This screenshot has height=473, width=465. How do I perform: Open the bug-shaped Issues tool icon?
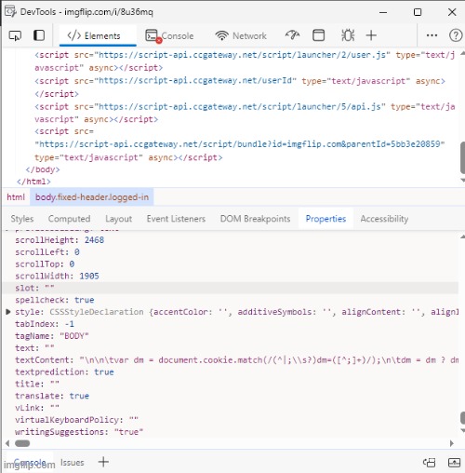point(348,35)
